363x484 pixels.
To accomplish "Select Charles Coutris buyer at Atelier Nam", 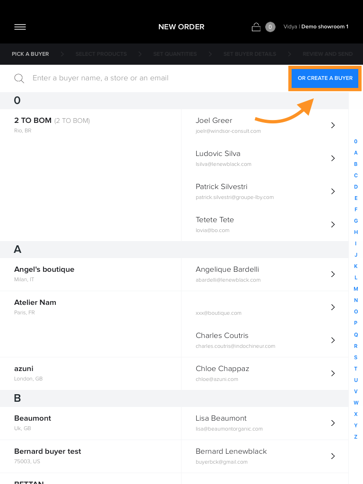I will click(x=265, y=340).
